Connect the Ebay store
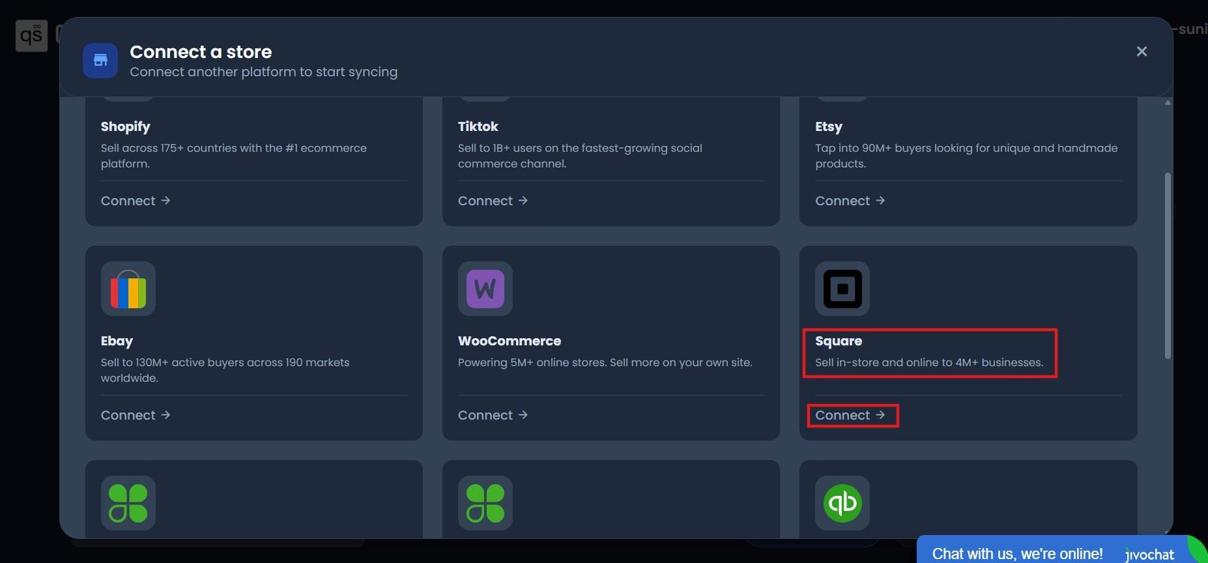This screenshot has height=563, width=1208. 136,415
